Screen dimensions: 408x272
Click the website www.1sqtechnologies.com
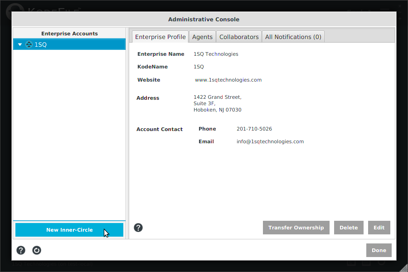(228, 80)
